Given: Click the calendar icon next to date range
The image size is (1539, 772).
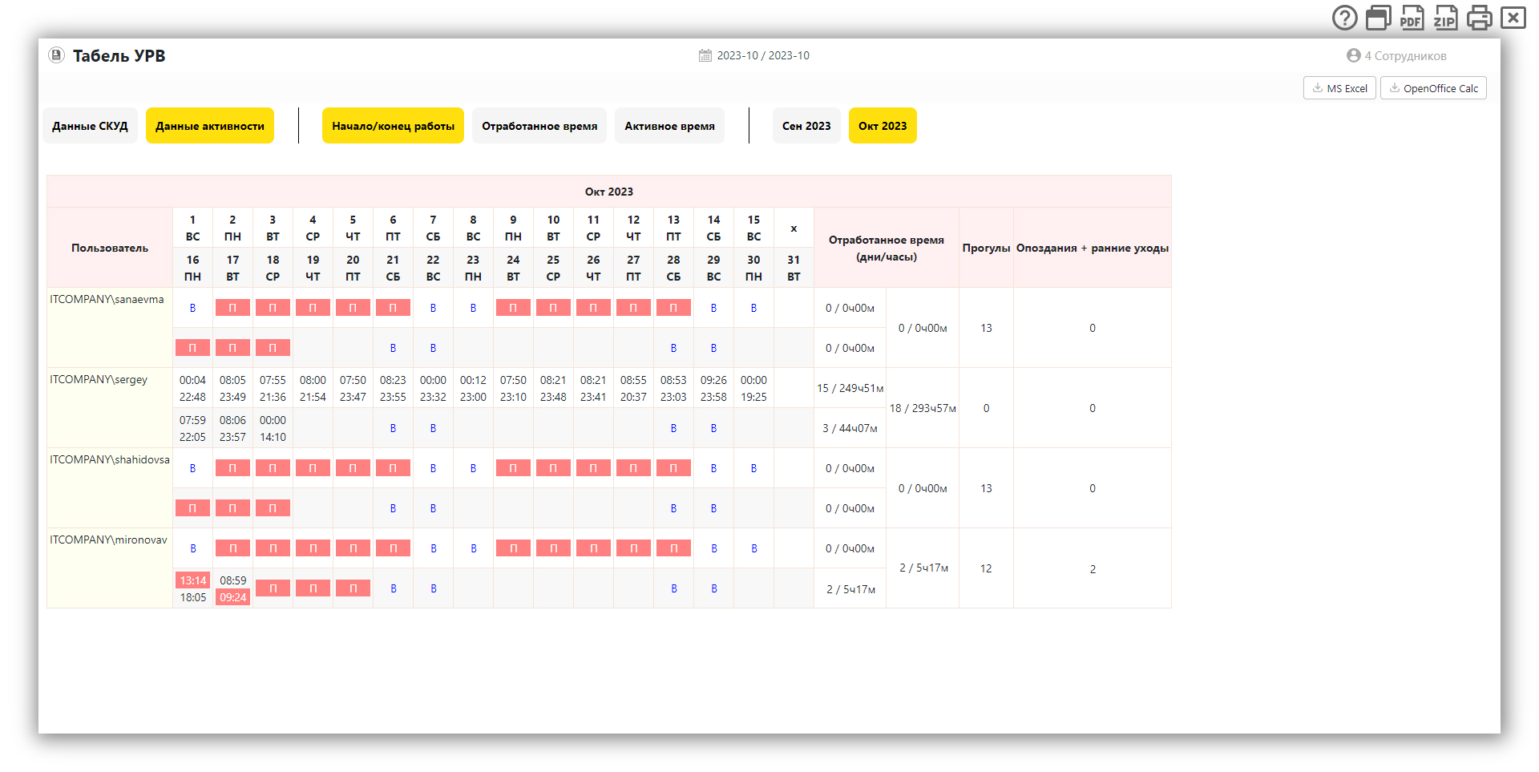Looking at the screenshot, I should (705, 56).
